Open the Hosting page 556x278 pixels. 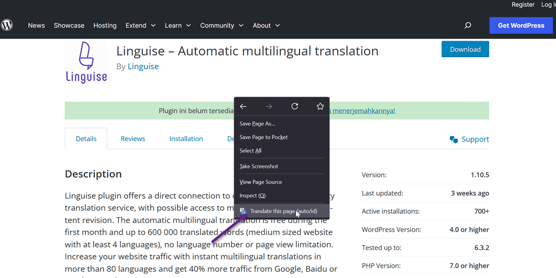pos(105,26)
